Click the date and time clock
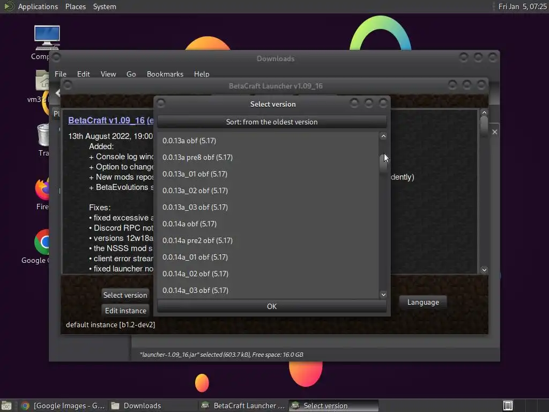The width and height of the screenshot is (549, 412). 522,6
